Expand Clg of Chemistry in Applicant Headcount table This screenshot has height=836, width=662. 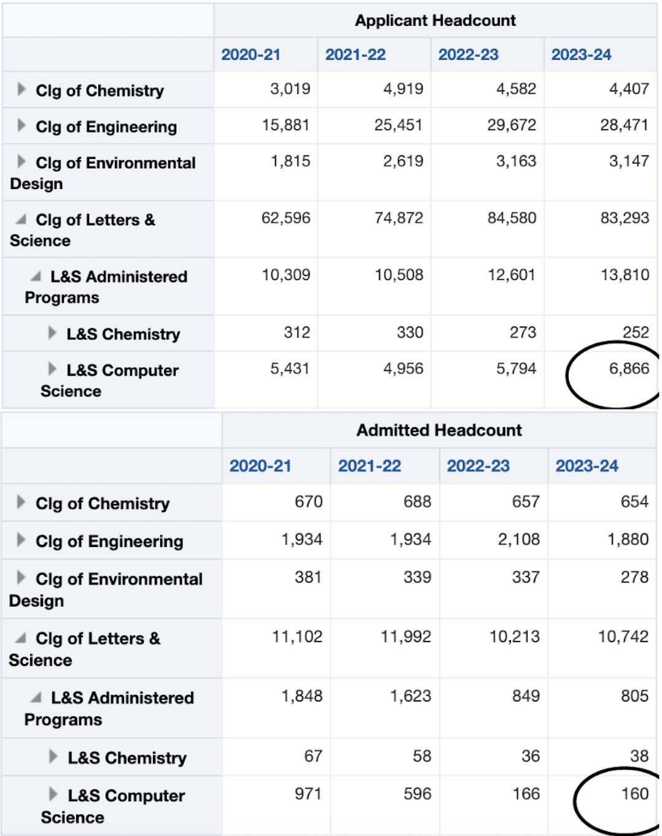click(x=21, y=90)
